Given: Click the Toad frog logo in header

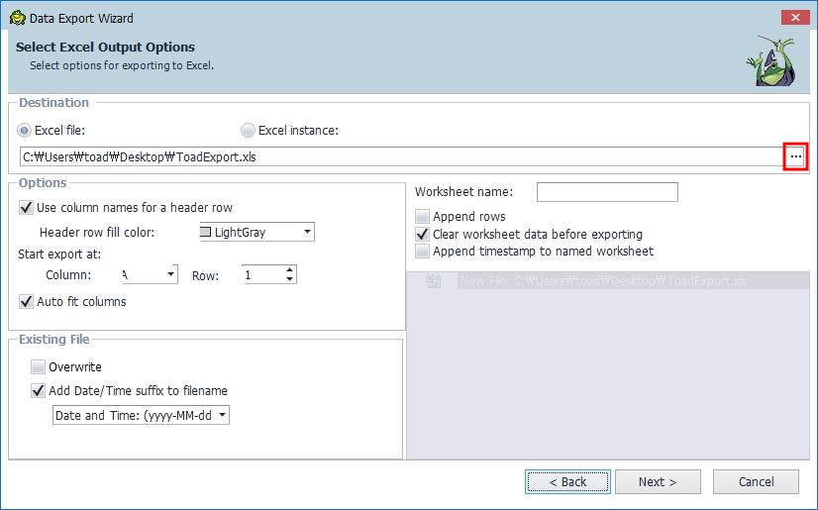Looking at the screenshot, I should (x=770, y=61).
